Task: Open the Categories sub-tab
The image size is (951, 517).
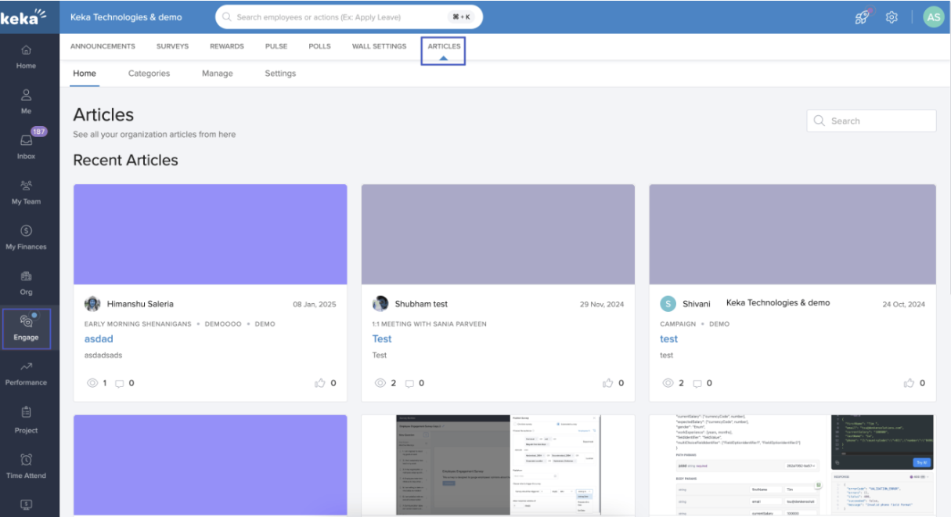Action: click(x=149, y=74)
